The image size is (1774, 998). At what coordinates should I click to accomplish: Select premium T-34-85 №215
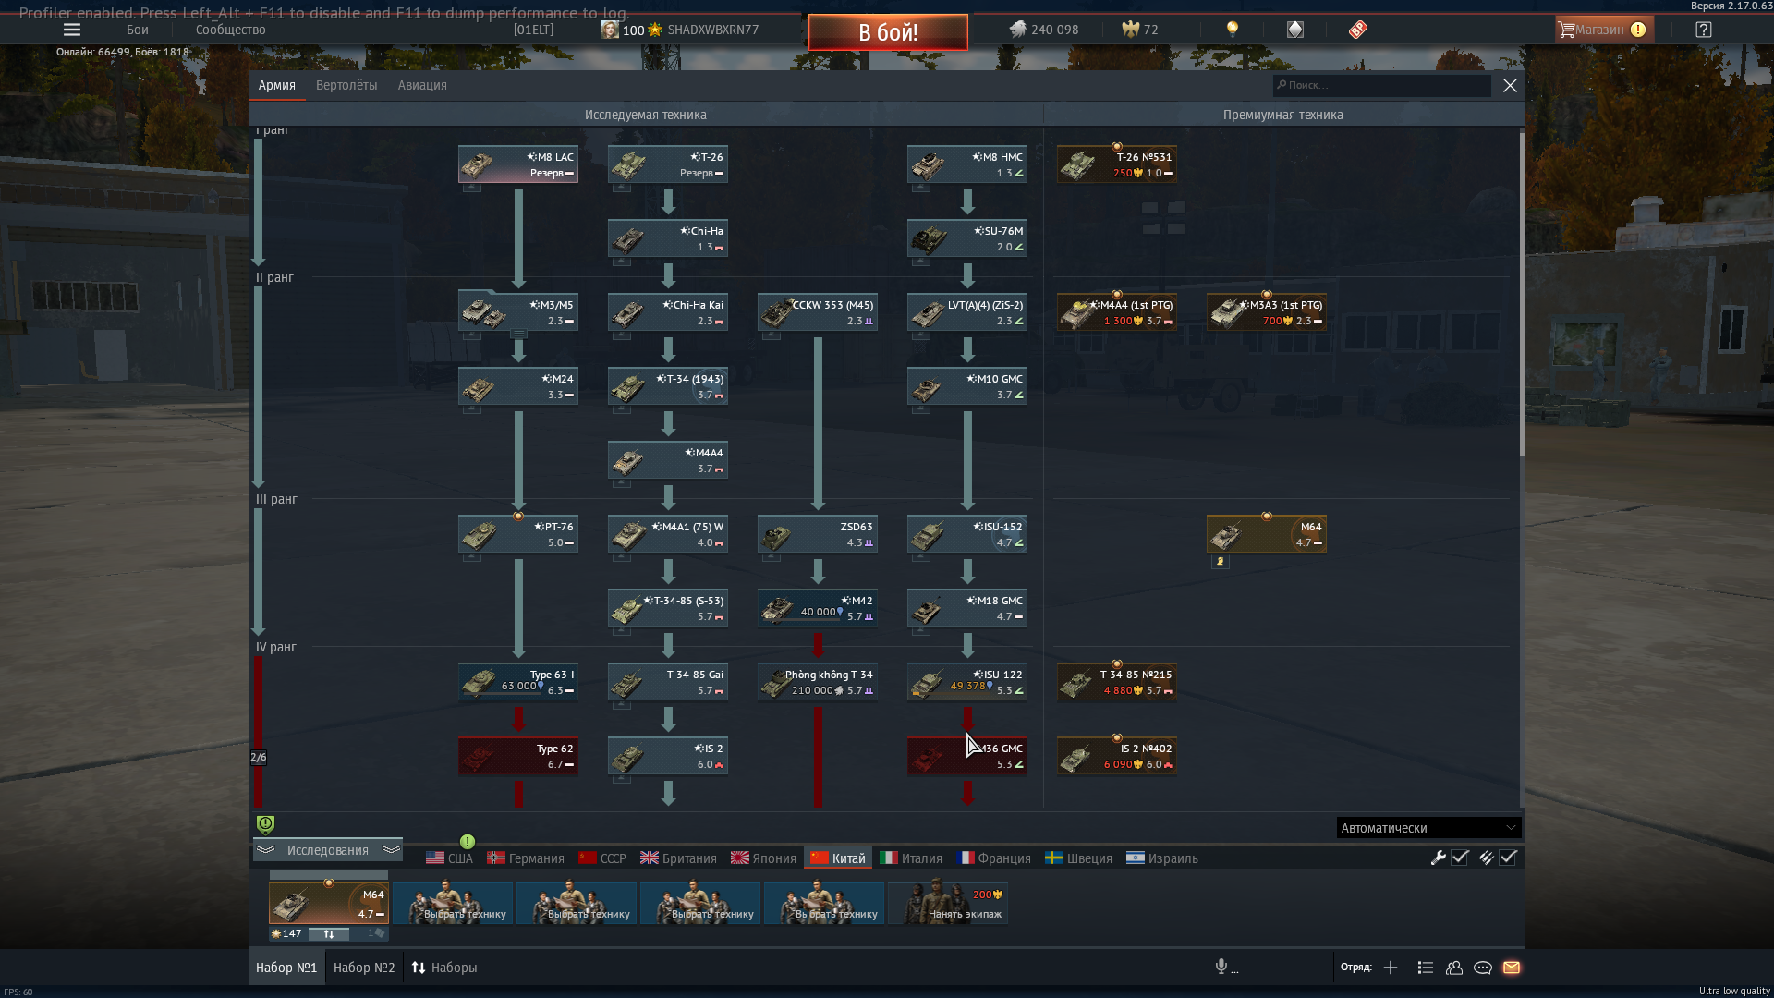(x=1117, y=682)
